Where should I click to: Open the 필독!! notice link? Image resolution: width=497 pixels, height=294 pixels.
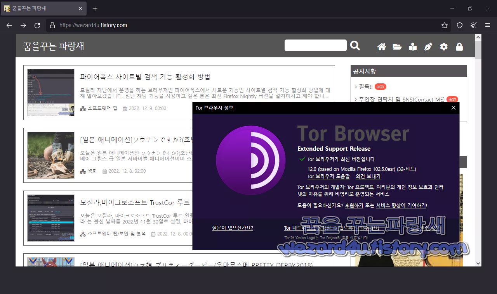click(366, 87)
